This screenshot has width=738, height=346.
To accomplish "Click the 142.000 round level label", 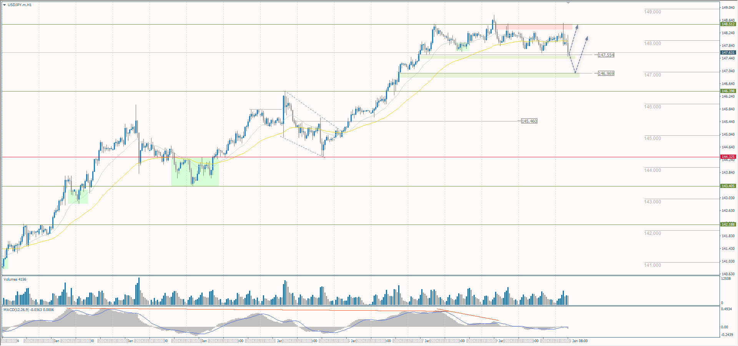I will (x=653, y=233).
